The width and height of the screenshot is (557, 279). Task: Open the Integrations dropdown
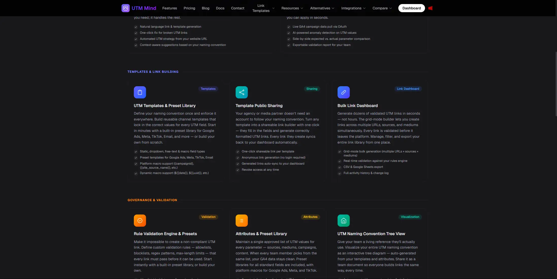[353, 8]
